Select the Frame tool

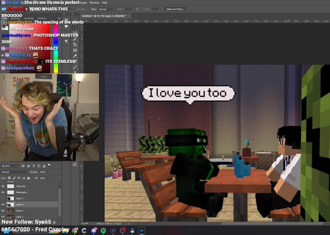click(x=75, y=50)
